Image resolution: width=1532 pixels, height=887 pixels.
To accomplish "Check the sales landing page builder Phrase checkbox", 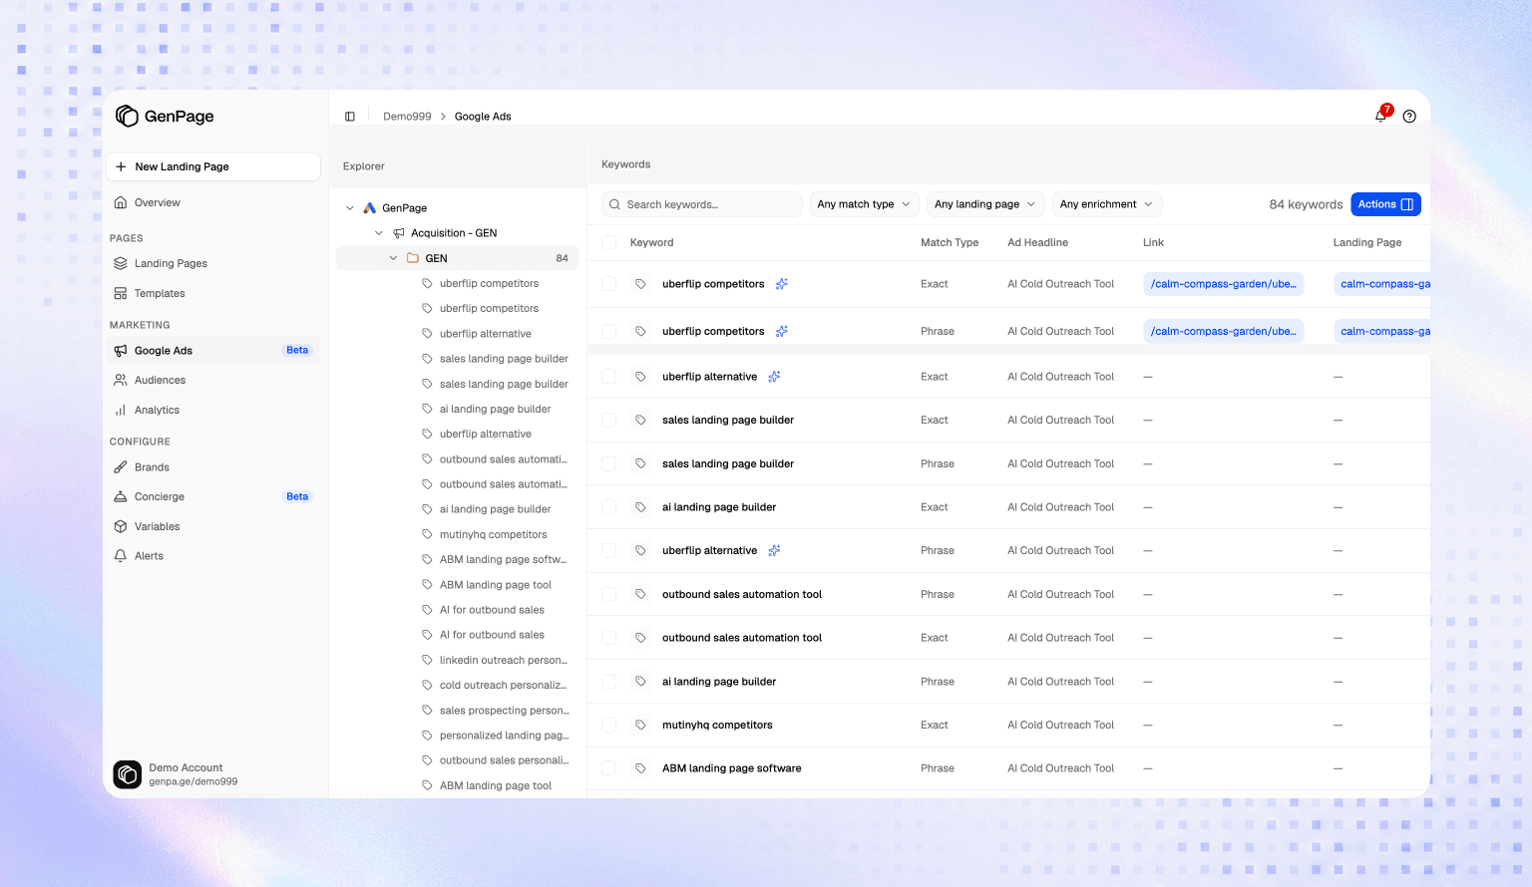I will pyautogui.click(x=608, y=463).
